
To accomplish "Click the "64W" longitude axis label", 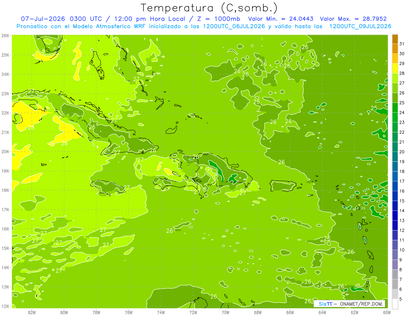I will pyautogui.click(x=322, y=313).
